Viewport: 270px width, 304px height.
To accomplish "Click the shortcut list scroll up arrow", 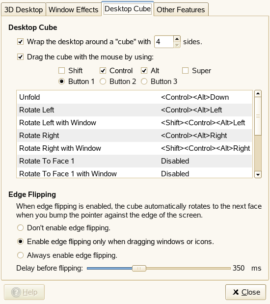I will tap(258, 94).
